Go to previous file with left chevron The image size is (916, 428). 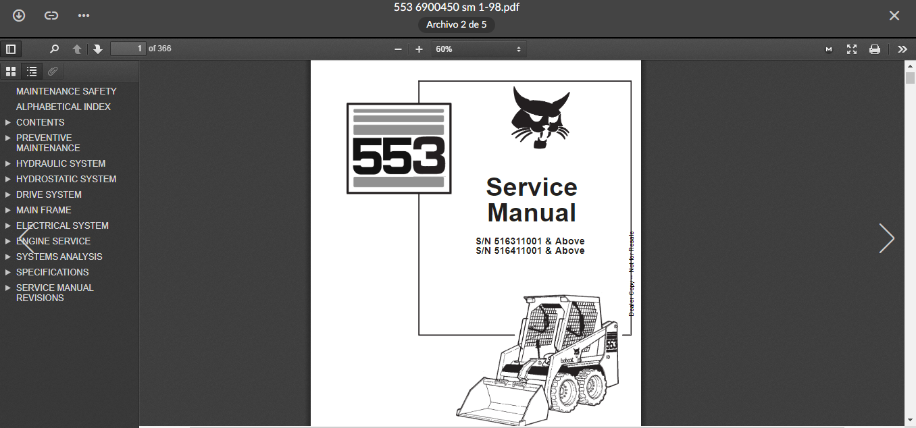[x=26, y=238]
